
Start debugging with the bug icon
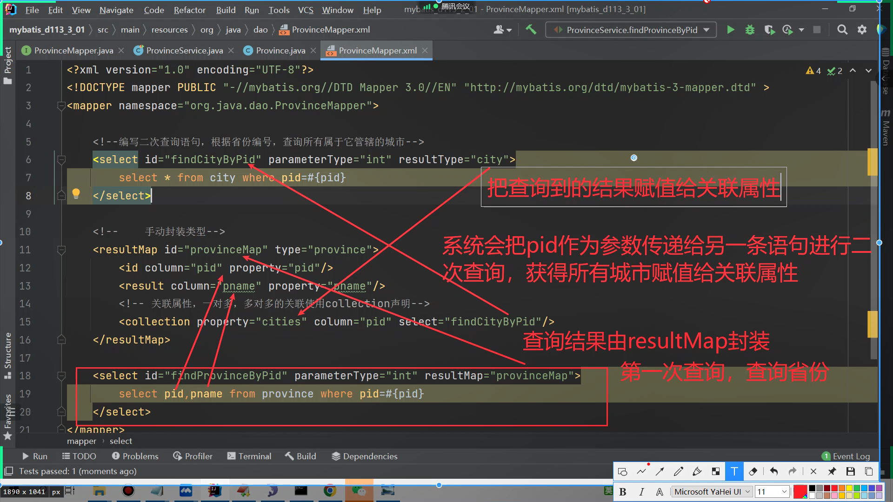click(750, 30)
